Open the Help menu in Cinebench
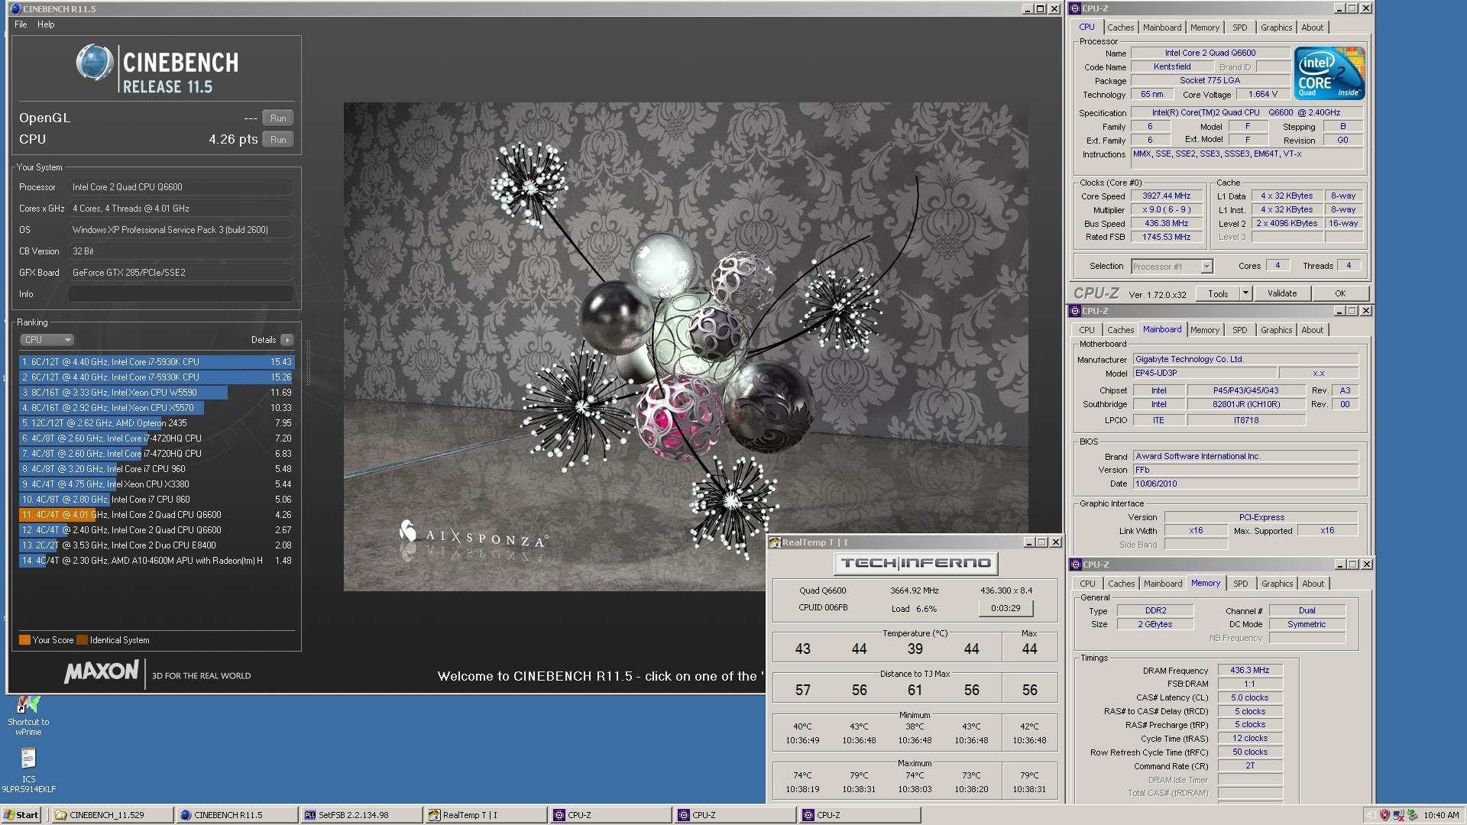Viewport: 1467px width, 825px height. coord(46,24)
